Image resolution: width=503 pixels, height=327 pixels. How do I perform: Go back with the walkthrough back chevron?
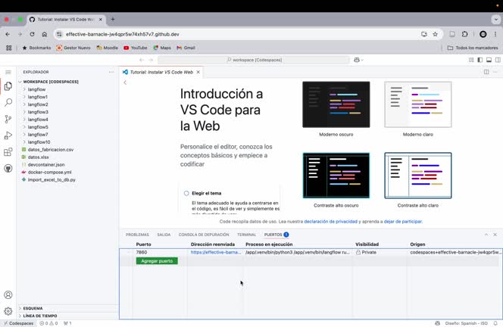(125, 83)
